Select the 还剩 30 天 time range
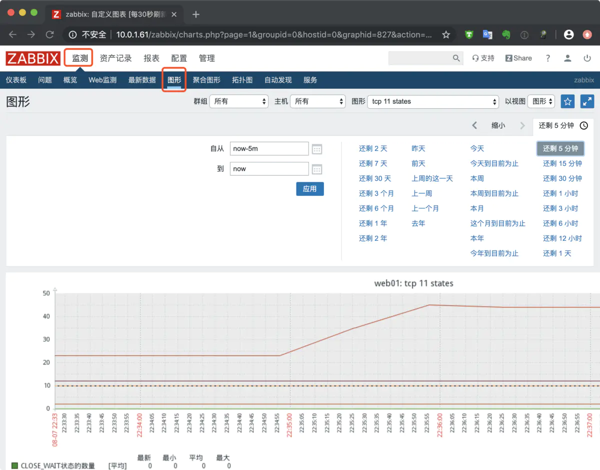This screenshot has height=470, width=600. pyautogui.click(x=375, y=178)
